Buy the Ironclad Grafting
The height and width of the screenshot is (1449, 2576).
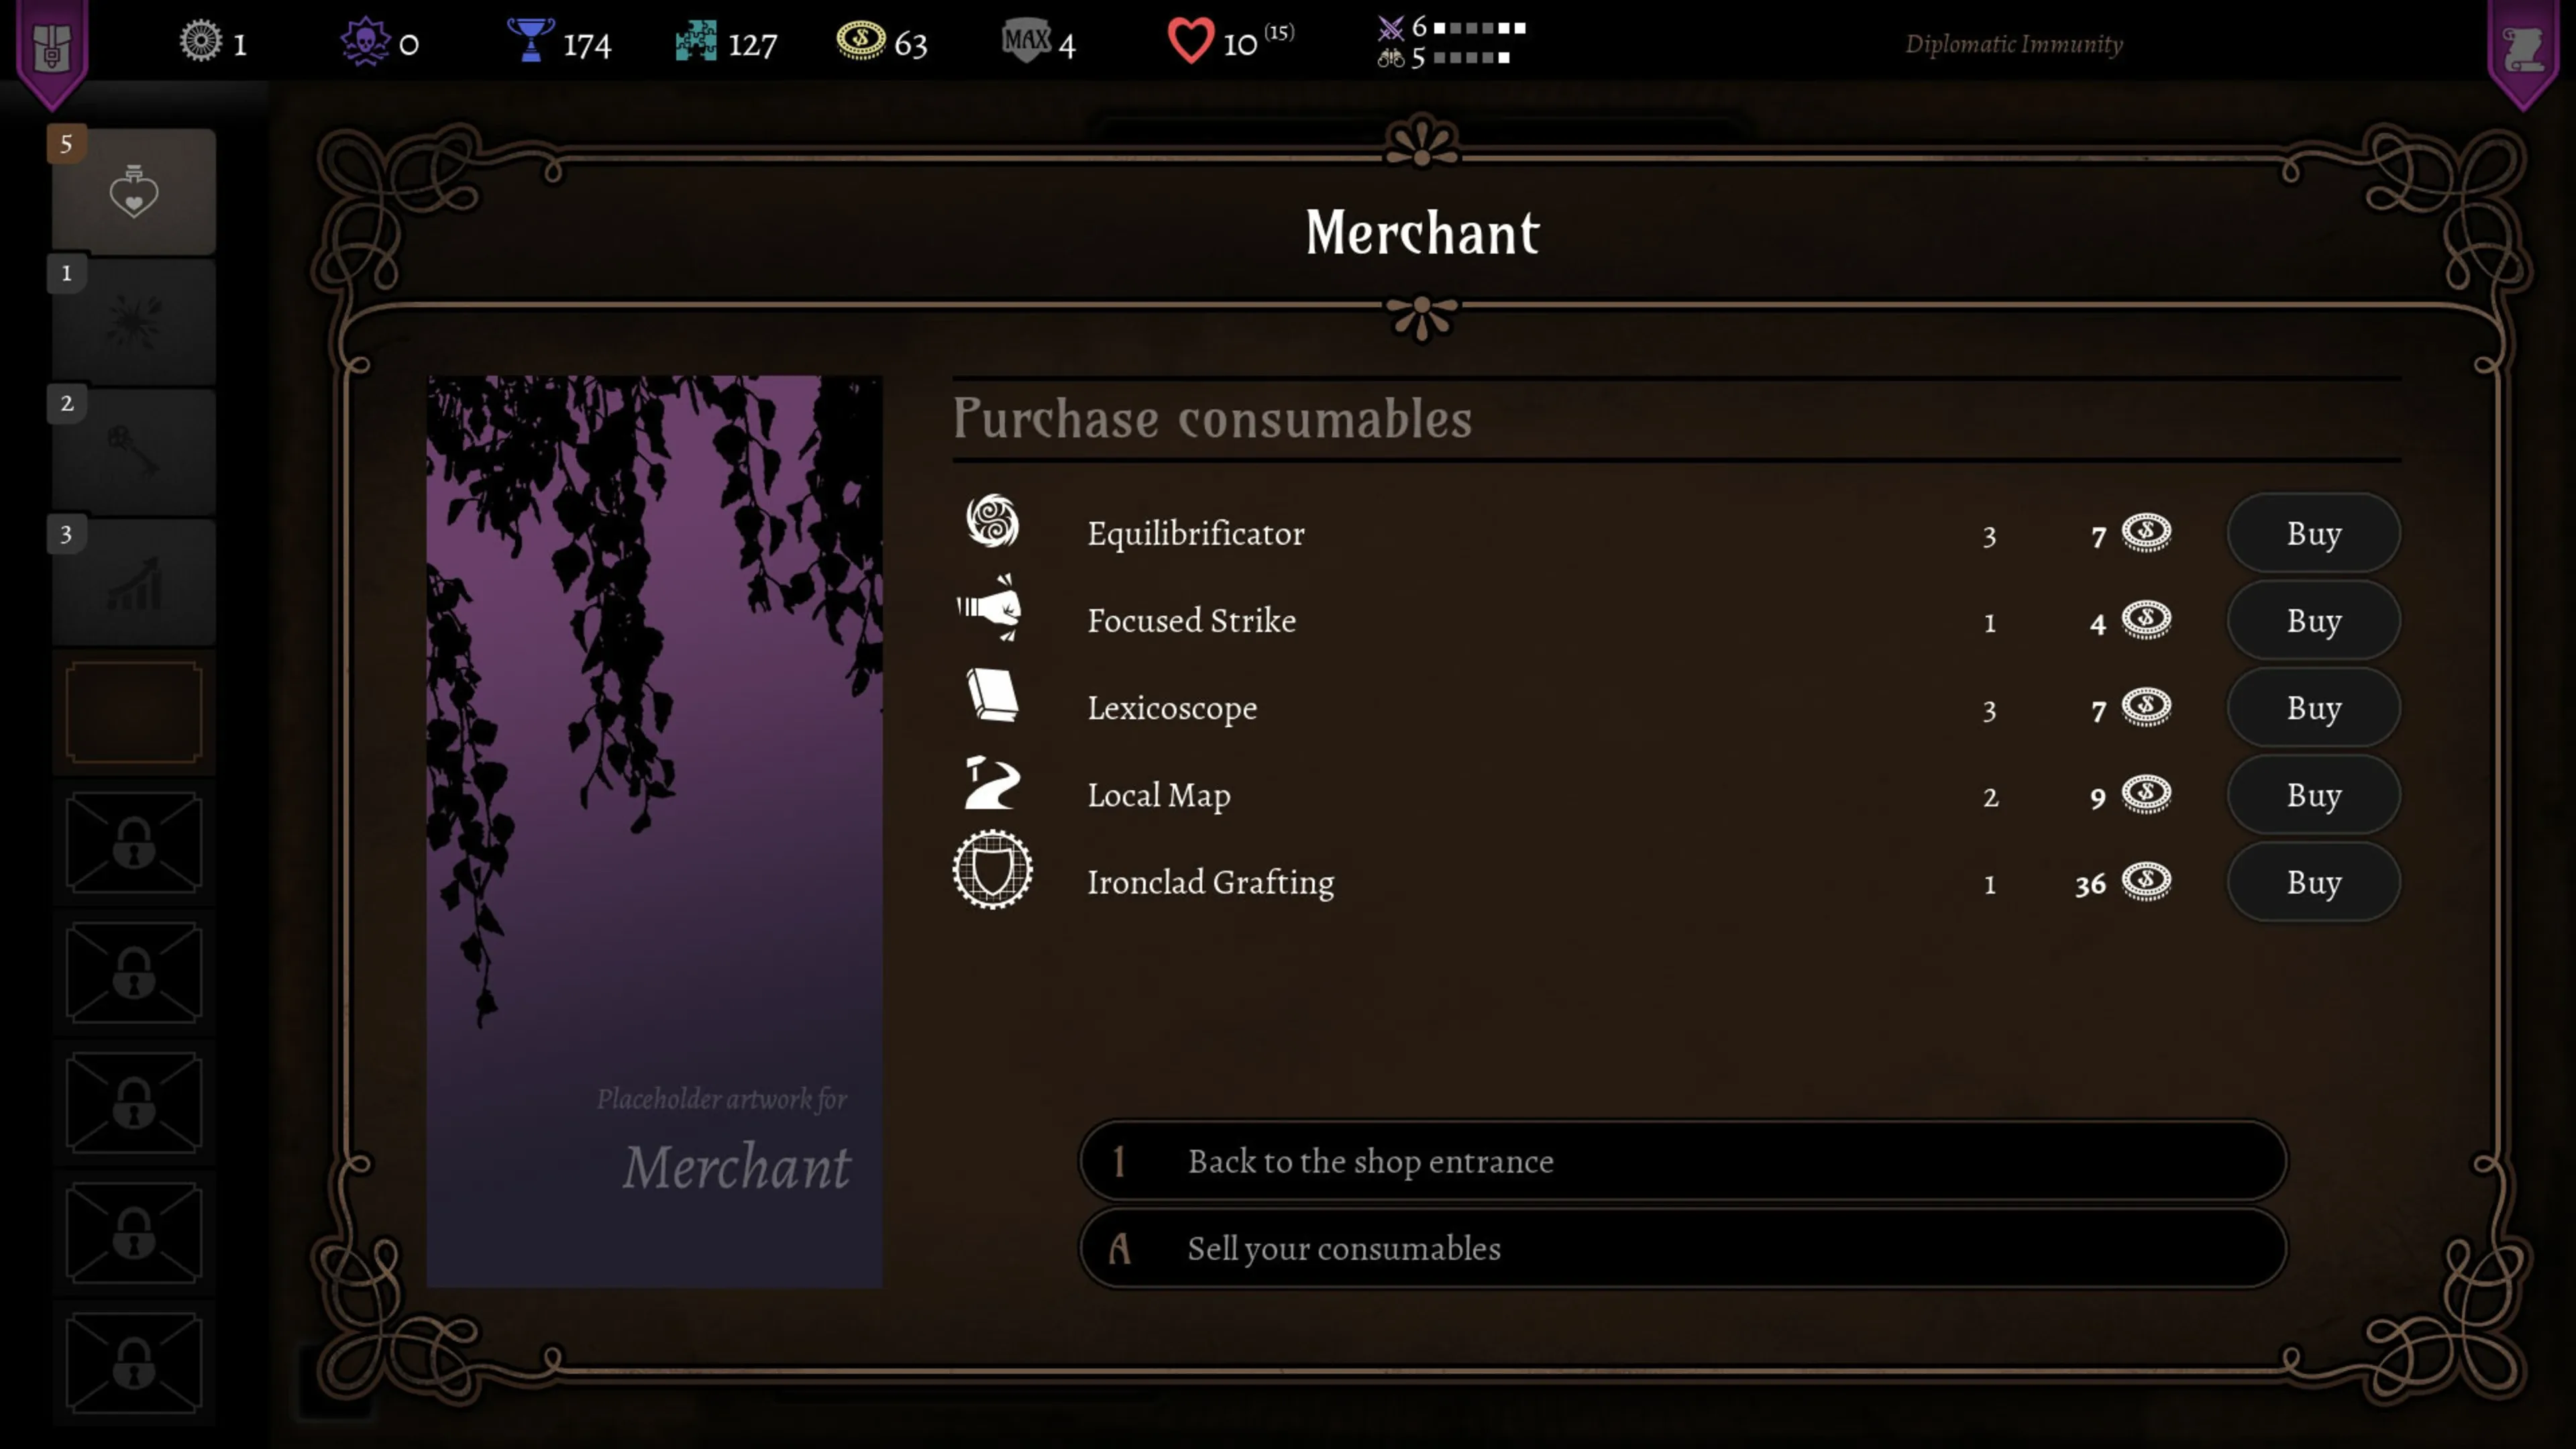click(2313, 881)
